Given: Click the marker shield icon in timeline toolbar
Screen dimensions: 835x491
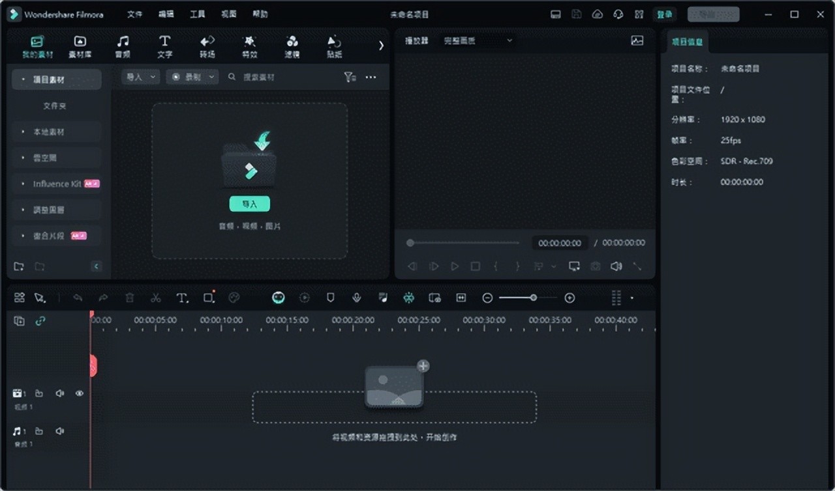Looking at the screenshot, I should pyautogui.click(x=330, y=298).
